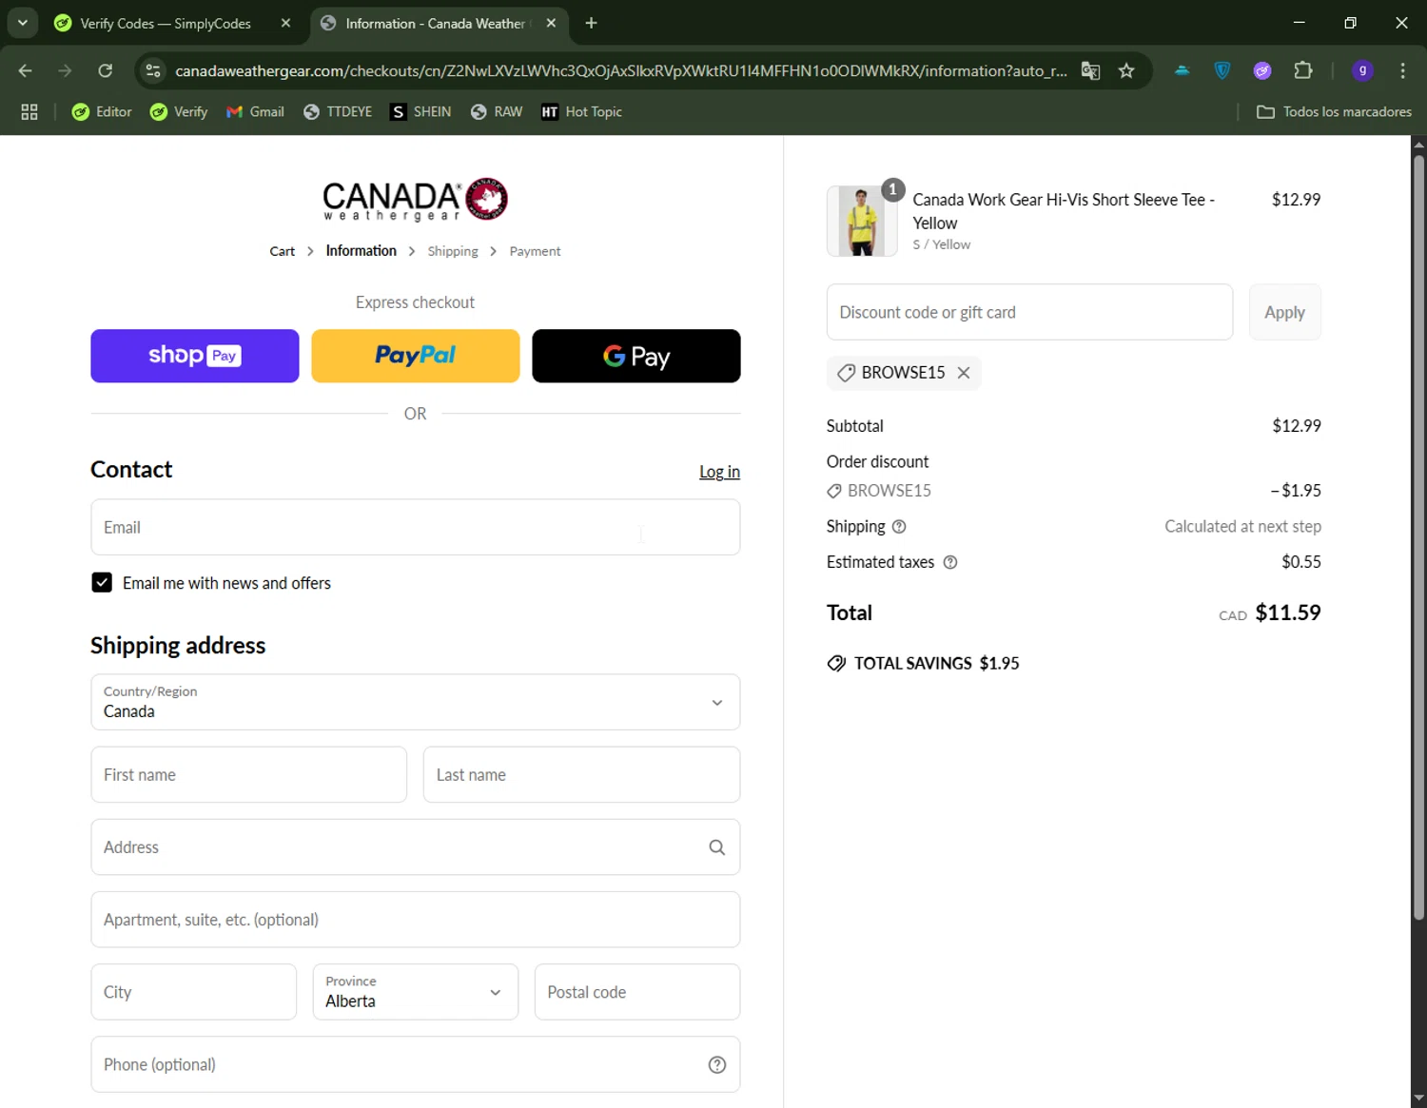Open the apps grid in bookmarks bar
Image resolution: width=1427 pixels, height=1108 pixels.
coord(29,111)
